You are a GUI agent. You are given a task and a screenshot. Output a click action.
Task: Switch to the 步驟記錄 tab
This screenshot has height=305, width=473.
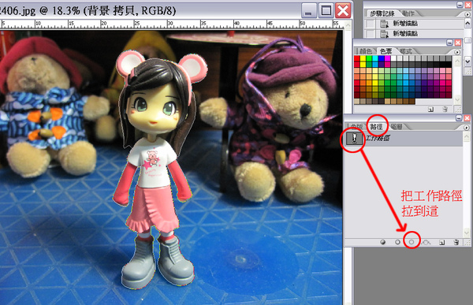pos(382,13)
